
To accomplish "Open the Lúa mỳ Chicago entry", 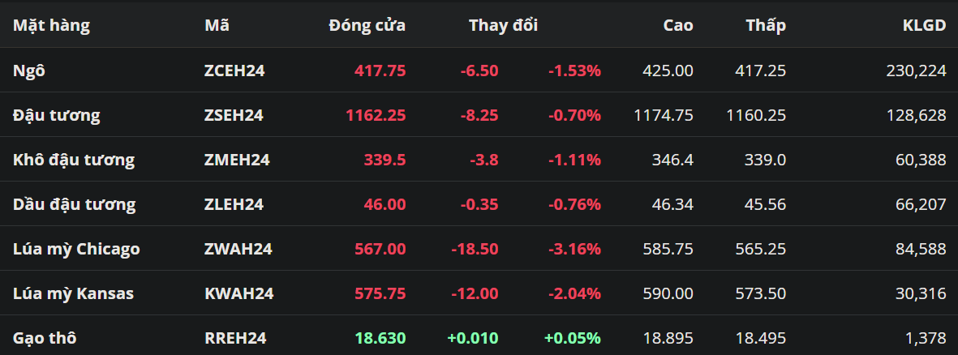I will pos(76,249).
